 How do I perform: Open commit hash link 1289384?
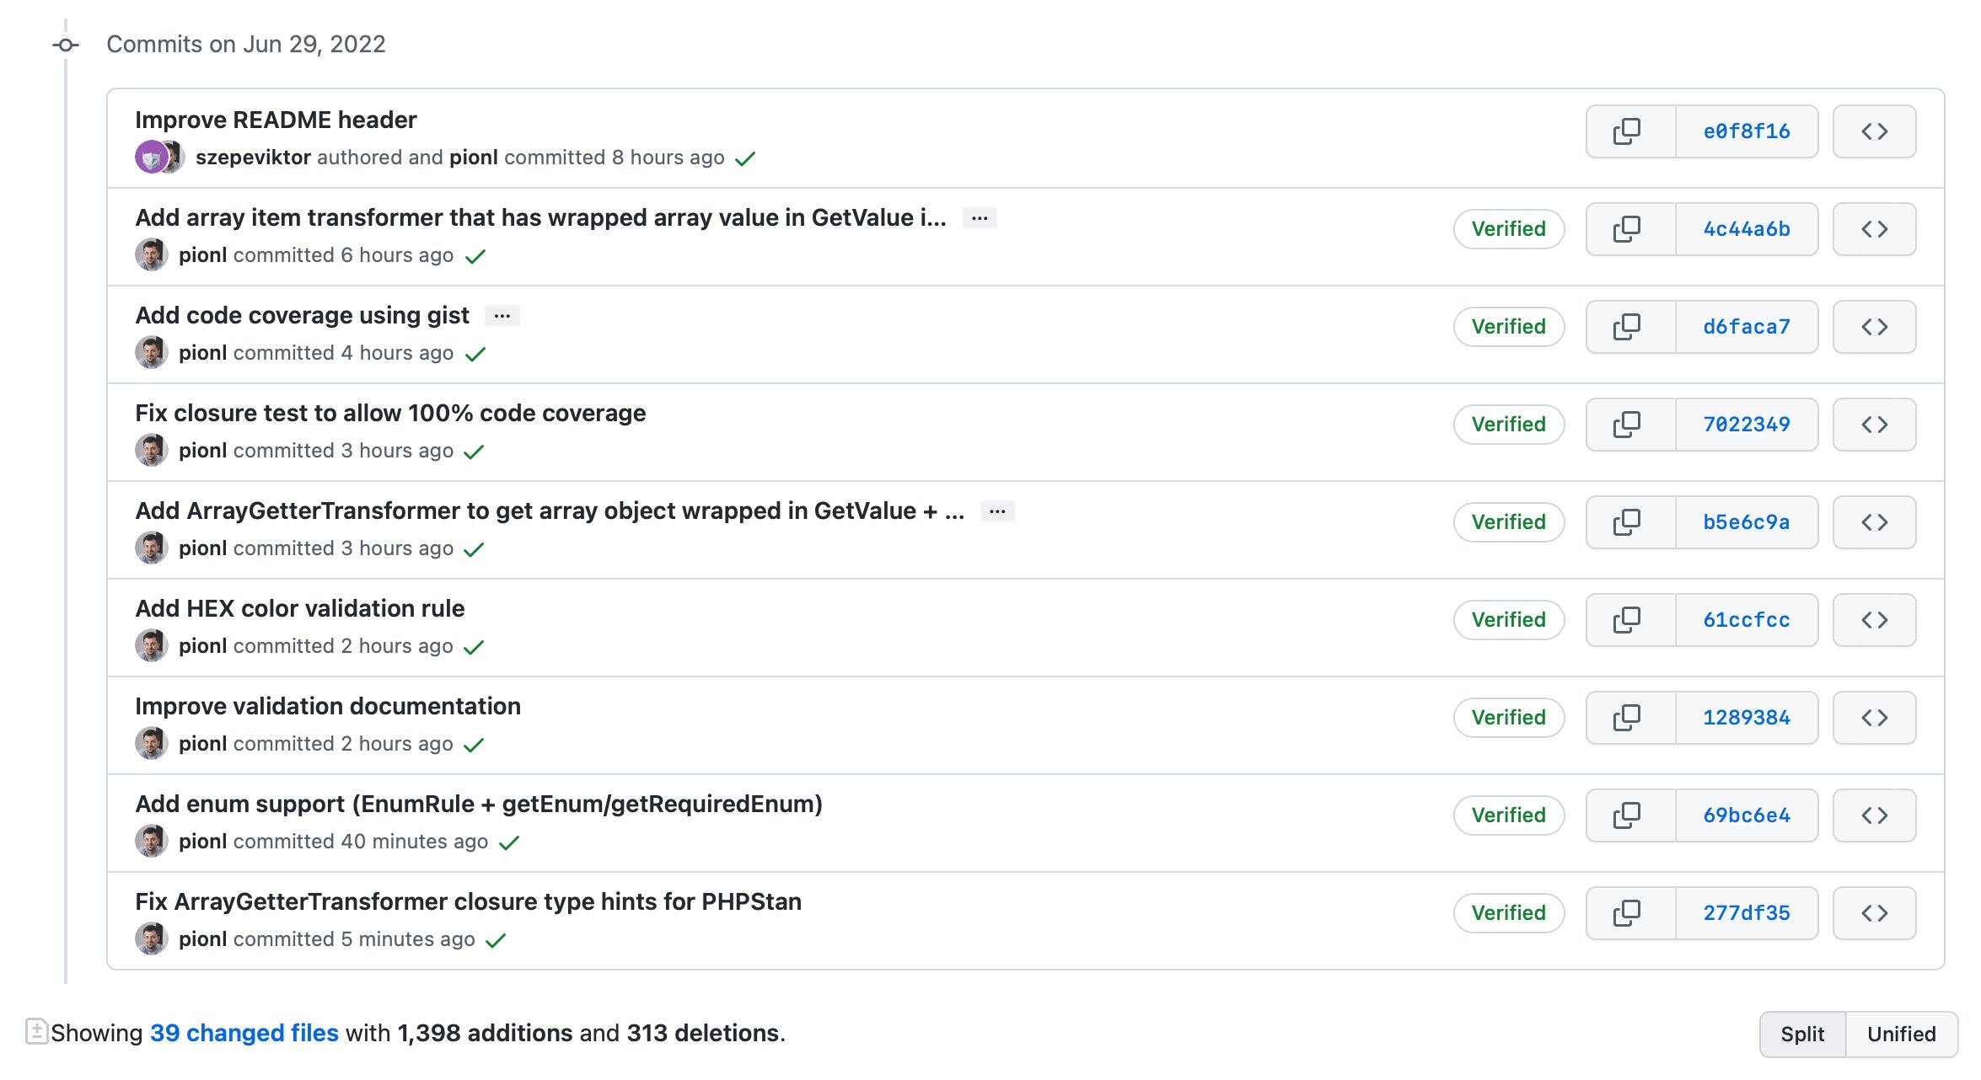1746,718
